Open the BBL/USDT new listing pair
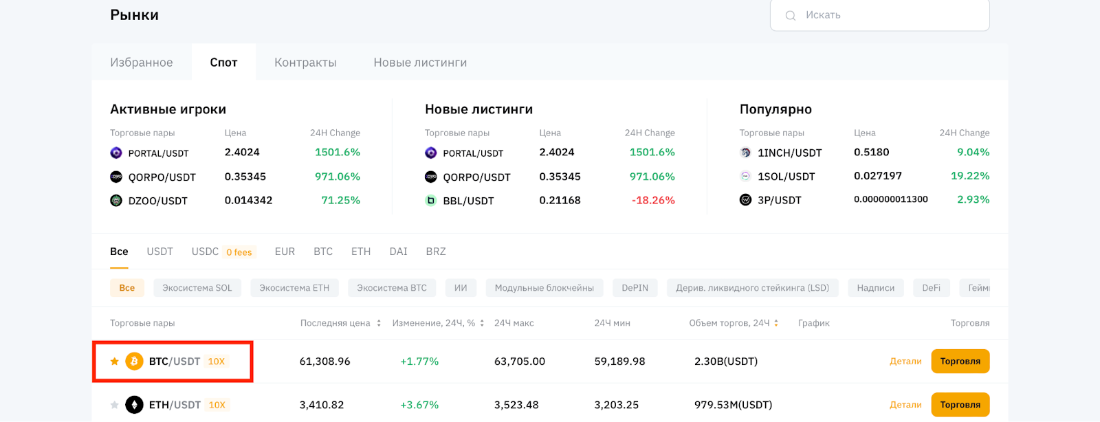 (x=468, y=201)
